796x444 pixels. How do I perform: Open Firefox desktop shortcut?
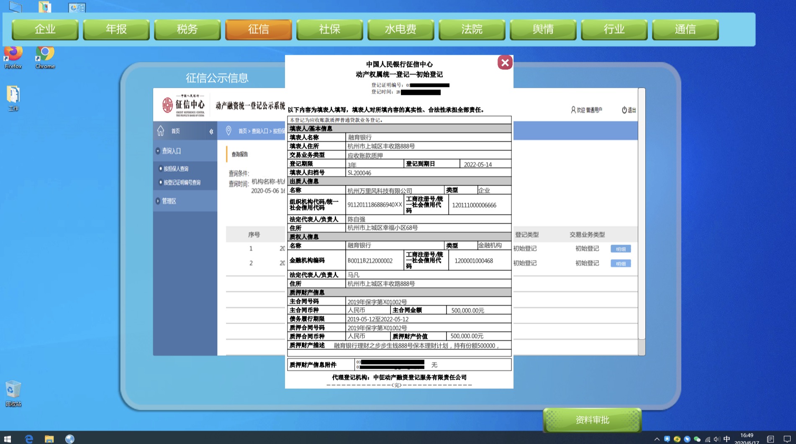(x=13, y=57)
